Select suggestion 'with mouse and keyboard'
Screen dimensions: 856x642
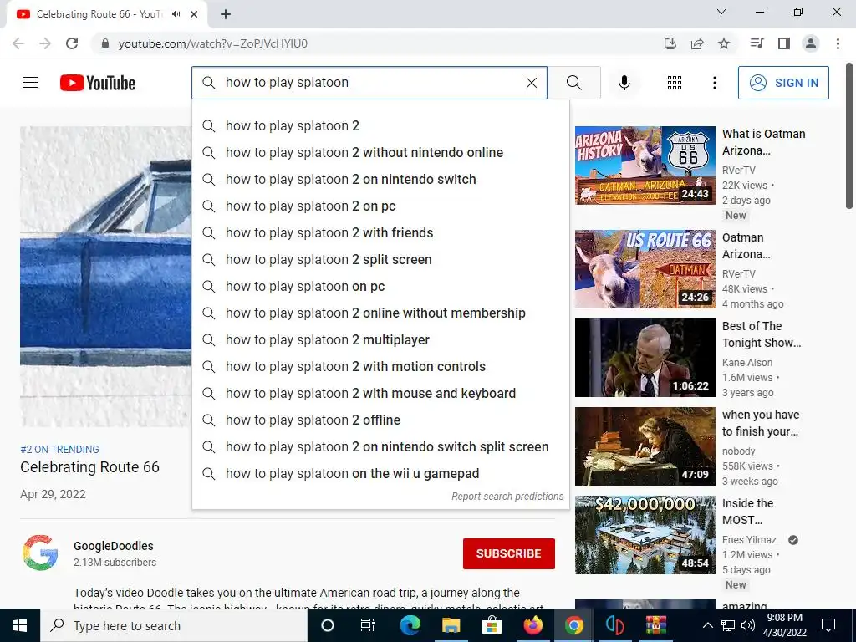point(380,393)
